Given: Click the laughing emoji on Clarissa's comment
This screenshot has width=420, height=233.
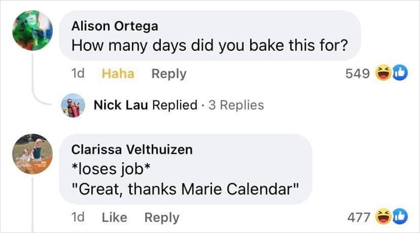Looking at the screenshot, I should pos(383,216).
